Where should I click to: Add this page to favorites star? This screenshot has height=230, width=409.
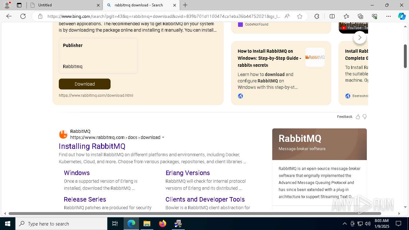tap(300, 16)
